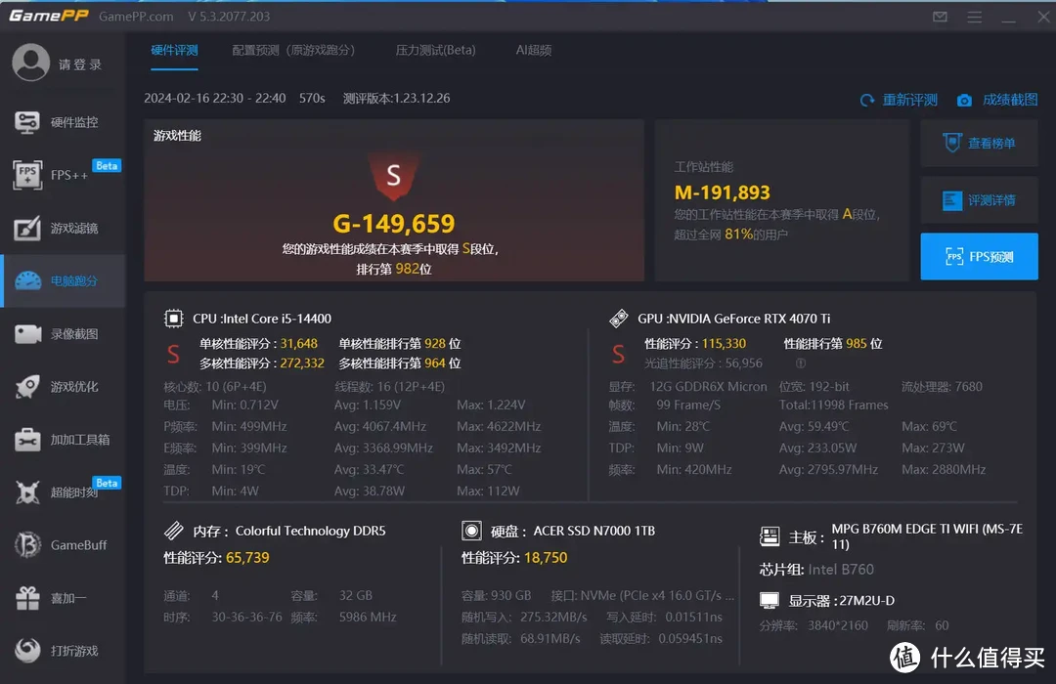The width and height of the screenshot is (1056, 684).
Task: Click the red S rank shield badge
Action: (x=393, y=177)
